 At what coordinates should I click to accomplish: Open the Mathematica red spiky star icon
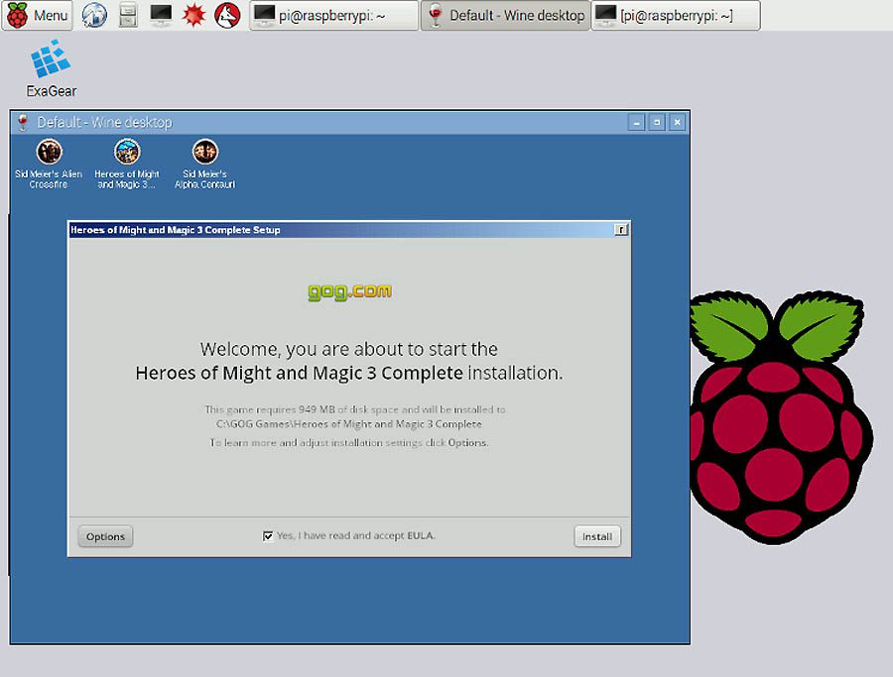tap(193, 15)
